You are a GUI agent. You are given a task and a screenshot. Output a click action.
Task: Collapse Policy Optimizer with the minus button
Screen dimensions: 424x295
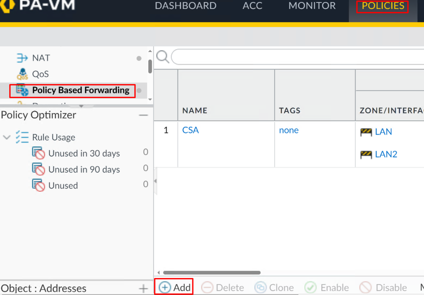[143, 115]
